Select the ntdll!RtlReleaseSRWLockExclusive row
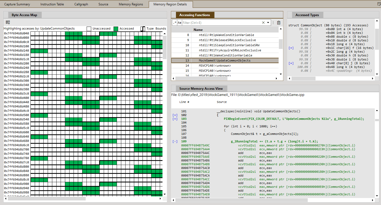The height and width of the screenshot is (205, 381). 225,40
